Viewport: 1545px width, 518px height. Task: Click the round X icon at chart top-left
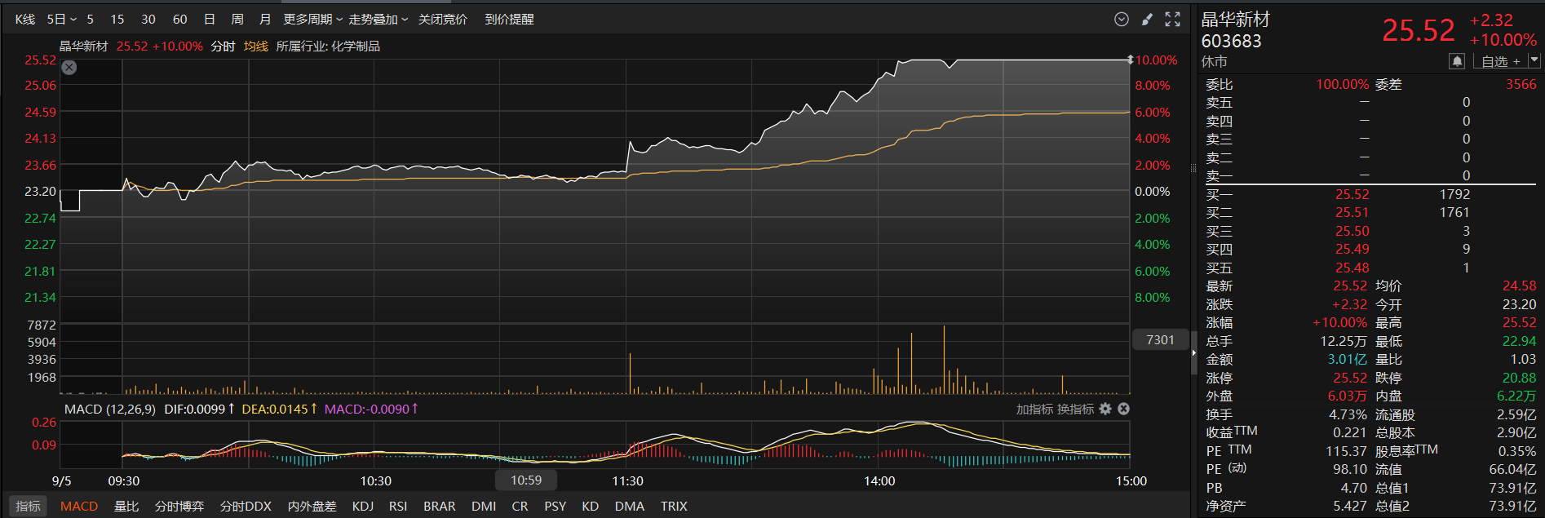pyautogui.click(x=69, y=68)
